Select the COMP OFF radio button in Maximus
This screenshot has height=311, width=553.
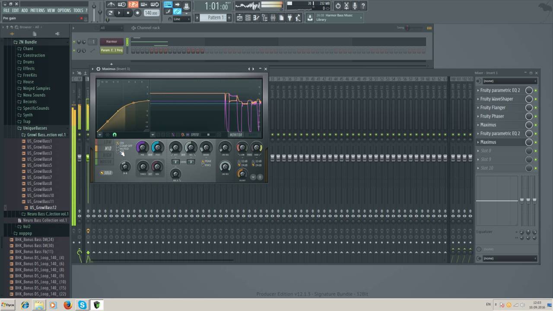pos(118,146)
